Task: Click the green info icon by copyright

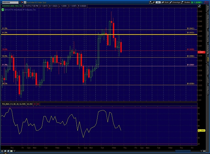Action: point(3,10)
